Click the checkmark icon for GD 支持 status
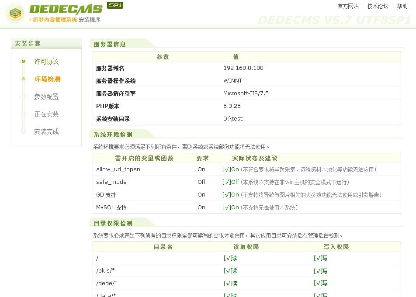416x297 pixels. tap(227, 195)
